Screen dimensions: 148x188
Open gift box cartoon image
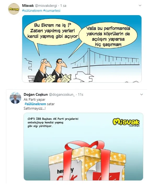coord(83,147)
